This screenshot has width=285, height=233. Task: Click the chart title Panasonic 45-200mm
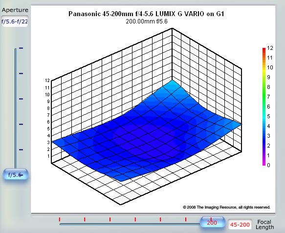tap(146, 14)
